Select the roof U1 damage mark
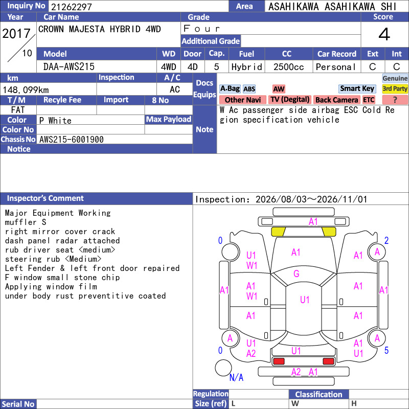 pos(305,300)
